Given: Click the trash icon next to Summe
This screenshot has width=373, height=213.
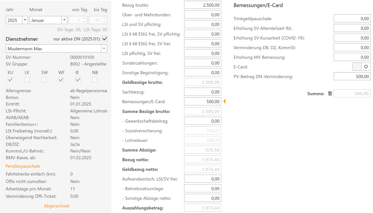Looking at the screenshot, I should tap(330, 93).
